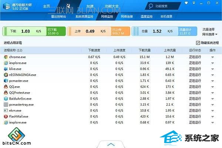Click the green 已下载 10.99 G panel
This screenshot has width=222, height=148.
tap(56, 31)
